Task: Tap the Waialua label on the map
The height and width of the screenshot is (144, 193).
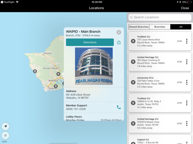Action: pyautogui.click(x=48, y=53)
